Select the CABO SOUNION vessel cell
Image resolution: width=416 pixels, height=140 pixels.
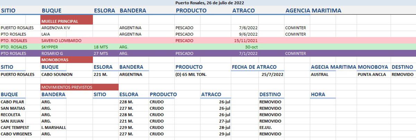click(67, 74)
